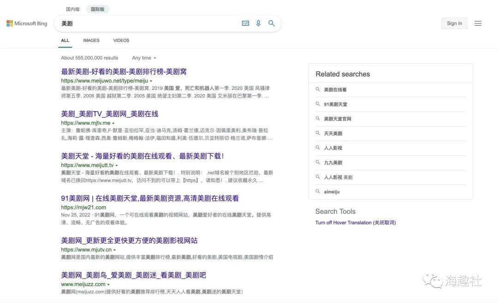Switch to 国际版 international version

point(97,9)
